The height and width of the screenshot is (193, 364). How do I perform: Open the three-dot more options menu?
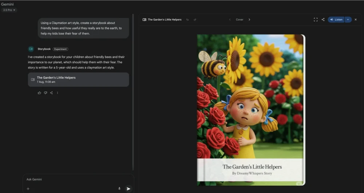click(58, 93)
